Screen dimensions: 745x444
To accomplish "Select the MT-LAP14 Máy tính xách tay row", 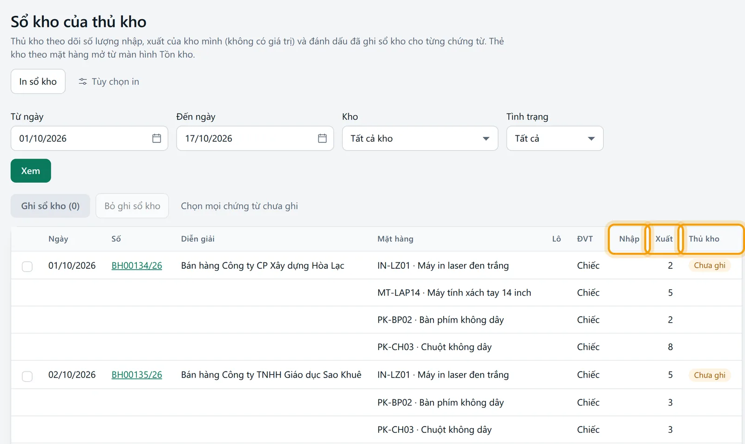I will coord(376,293).
